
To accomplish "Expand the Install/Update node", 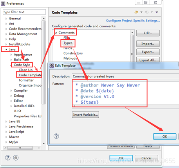I will (6, 44).
